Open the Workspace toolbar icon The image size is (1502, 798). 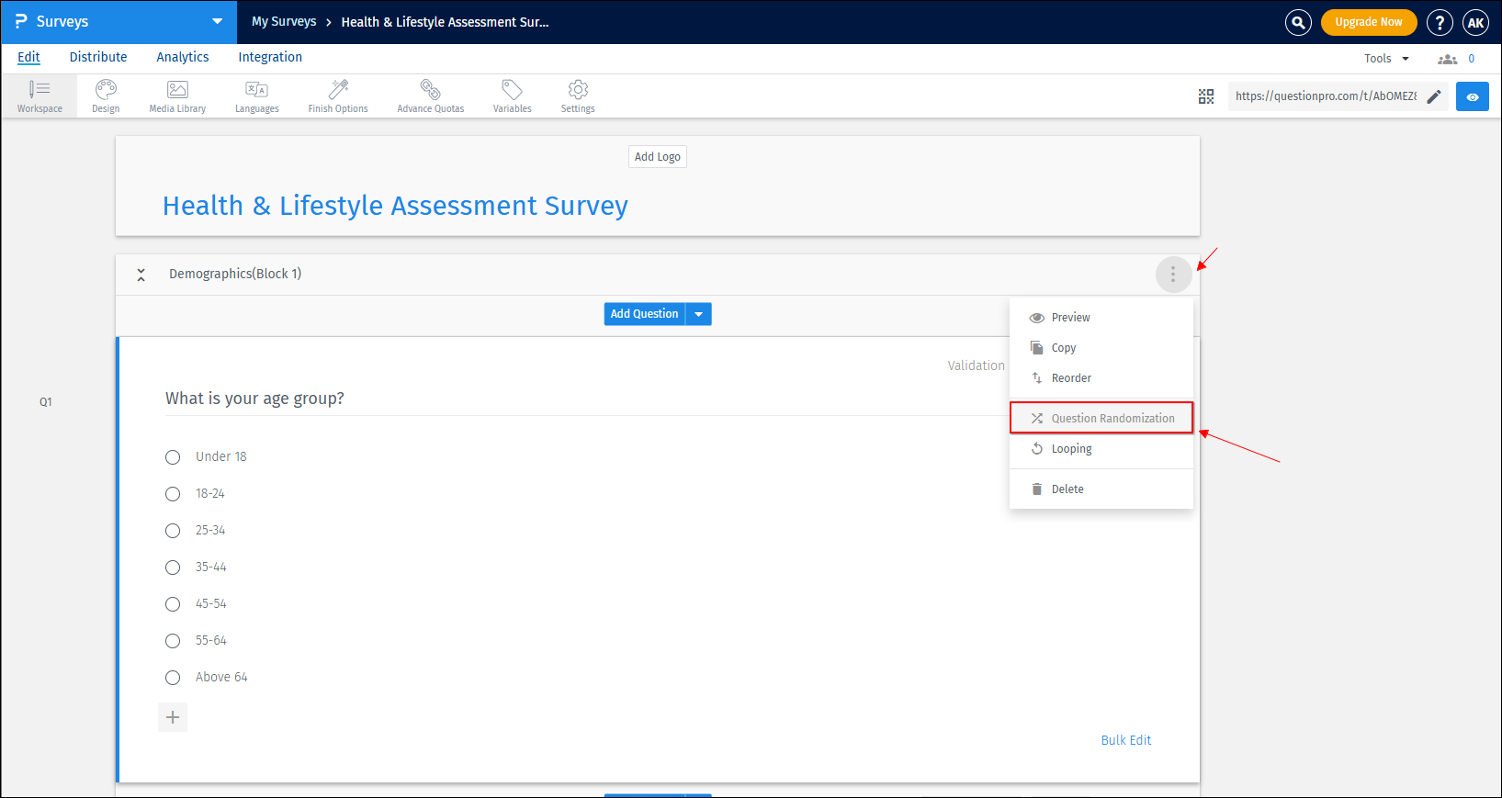pyautogui.click(x=40, y=96)
